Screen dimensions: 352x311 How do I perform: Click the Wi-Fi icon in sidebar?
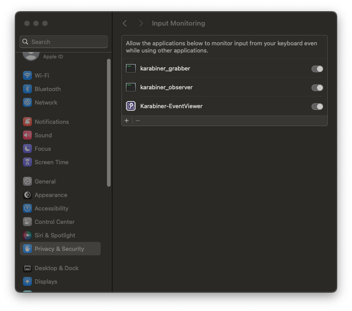[27, 75]
